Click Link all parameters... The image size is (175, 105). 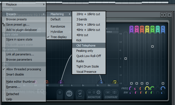click(24, 54)
